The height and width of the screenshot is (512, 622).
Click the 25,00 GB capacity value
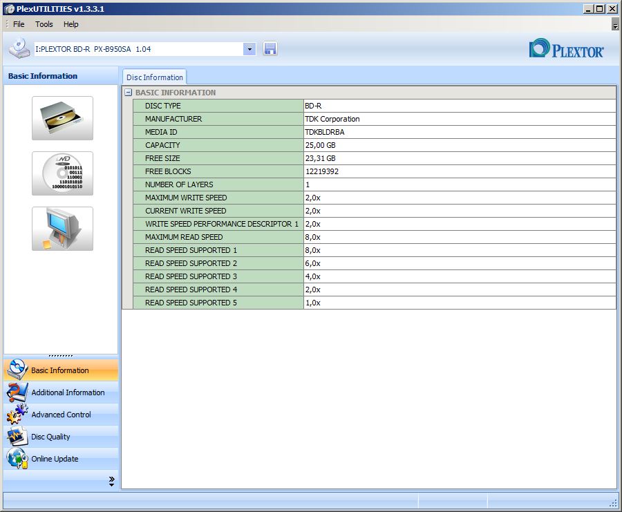[x=321, y=145]
